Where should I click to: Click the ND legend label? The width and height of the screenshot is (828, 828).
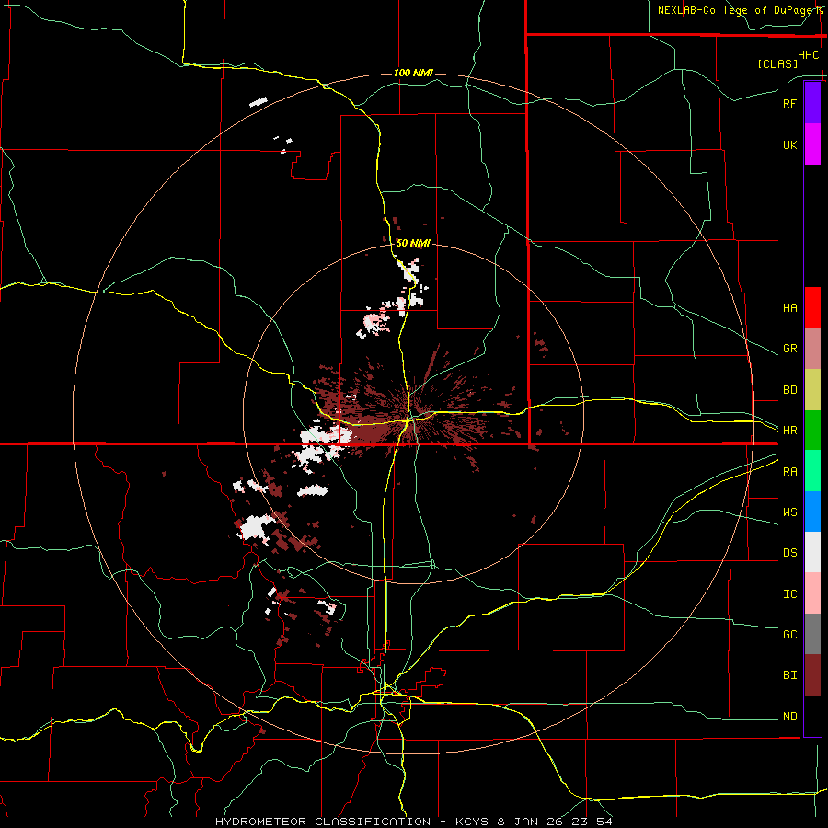(x=789, y=717)
